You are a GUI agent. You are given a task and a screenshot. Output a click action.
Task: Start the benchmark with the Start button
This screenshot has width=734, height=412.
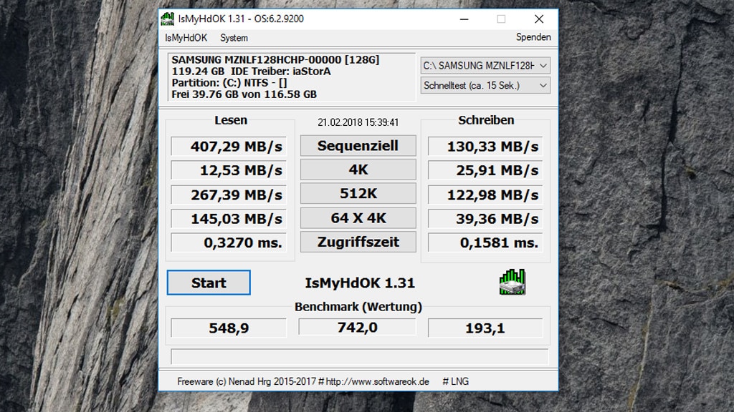209,283
